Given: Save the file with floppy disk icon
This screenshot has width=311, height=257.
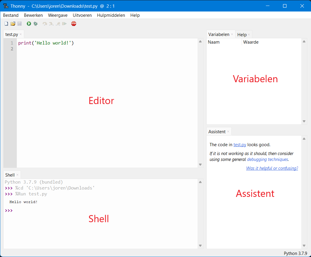Looking at the screenshot, I should click(19, 24).
